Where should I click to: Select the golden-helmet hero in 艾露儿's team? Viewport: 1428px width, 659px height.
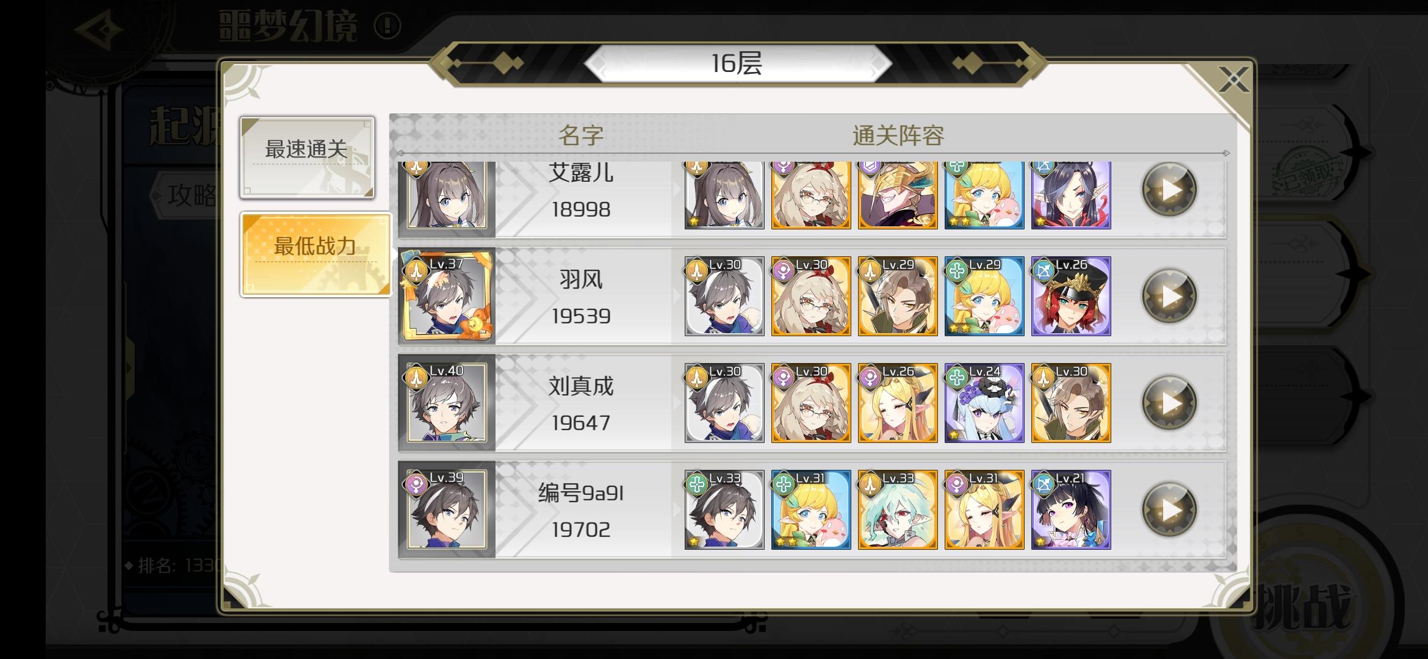point(898,195)
